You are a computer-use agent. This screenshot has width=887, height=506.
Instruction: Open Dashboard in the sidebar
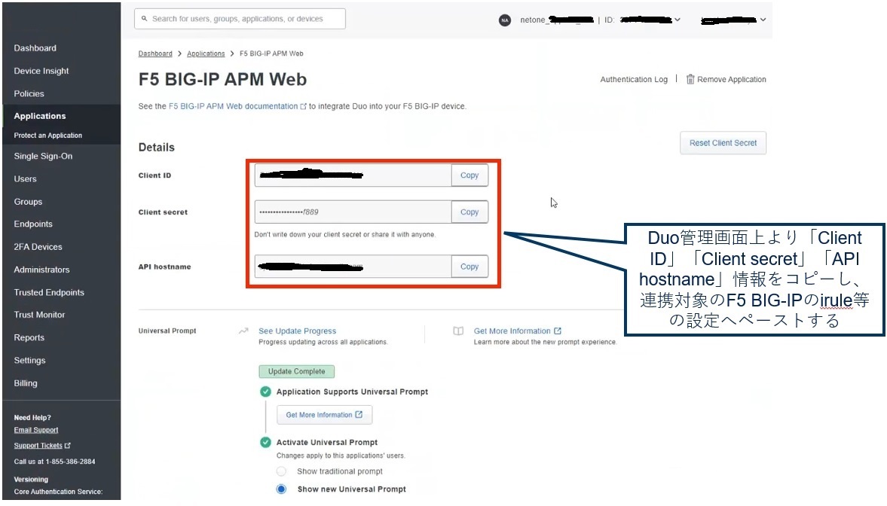click(x=35, y=48)
